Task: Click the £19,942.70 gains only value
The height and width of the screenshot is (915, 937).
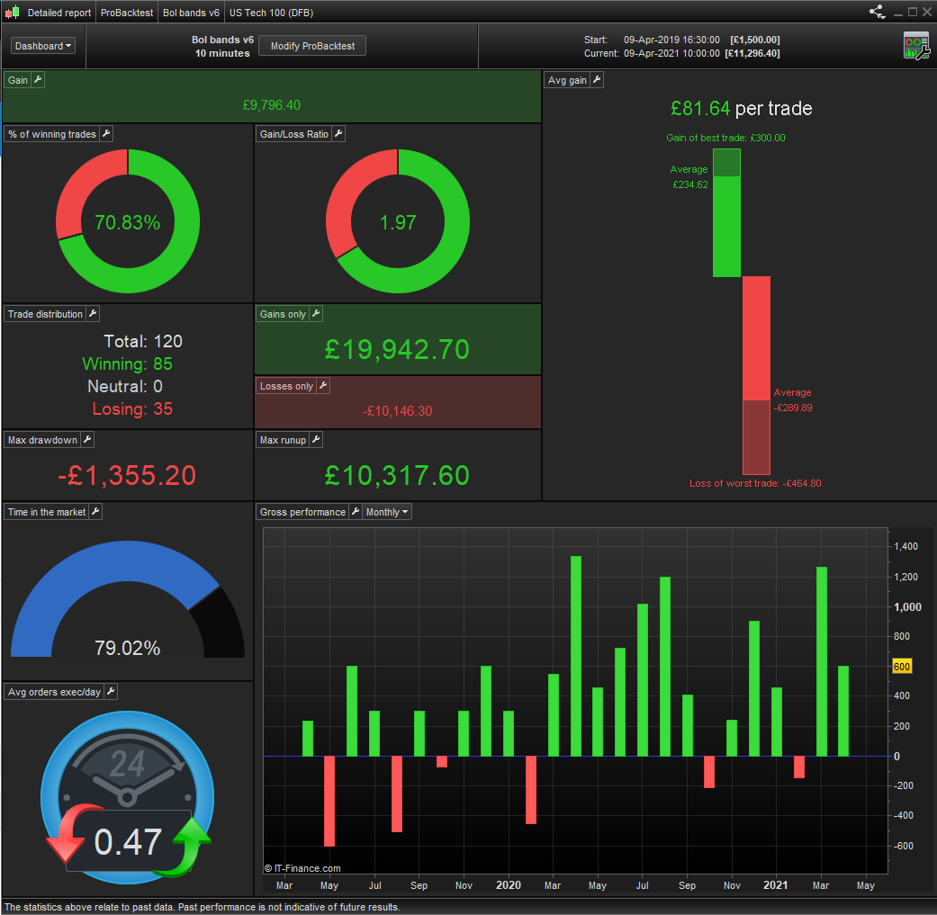Action: point(397,349)
